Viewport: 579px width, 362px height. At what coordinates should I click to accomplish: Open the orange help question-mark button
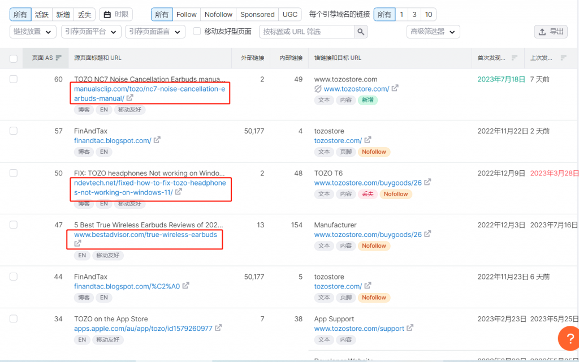(x=569, y=338)
